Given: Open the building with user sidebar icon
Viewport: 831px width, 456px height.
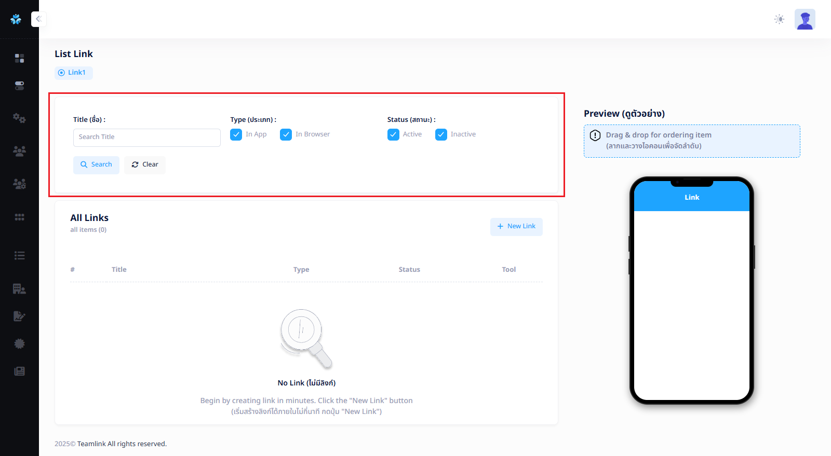Looking at the screenshot, I should click(19, 288).
